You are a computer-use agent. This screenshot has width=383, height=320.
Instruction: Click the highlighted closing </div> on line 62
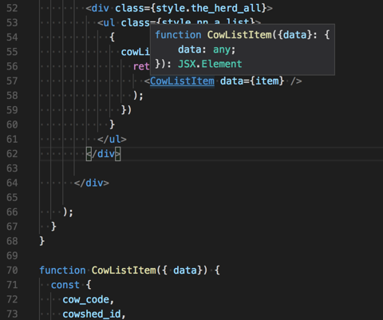(103, 154)
